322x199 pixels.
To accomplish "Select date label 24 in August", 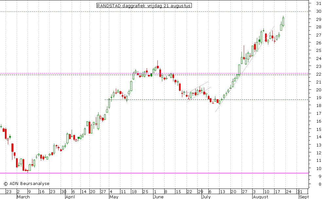I will point(289,191).
